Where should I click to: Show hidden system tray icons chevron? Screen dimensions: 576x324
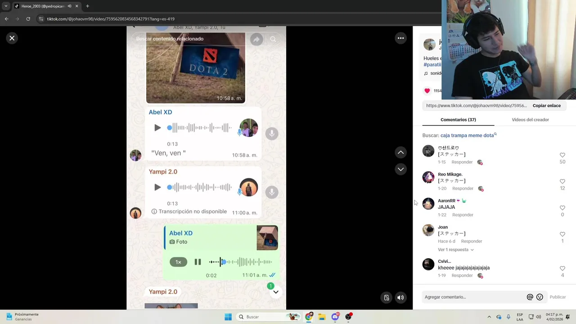coord(489,317)
